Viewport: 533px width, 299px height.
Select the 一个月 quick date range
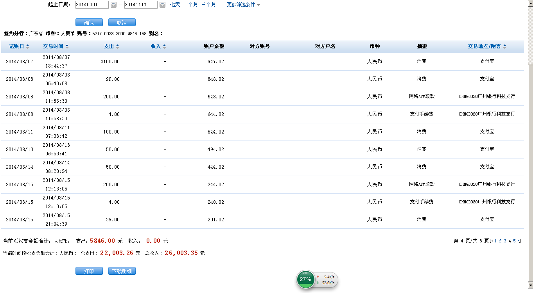pyautogui.click(x=190, y=5)
